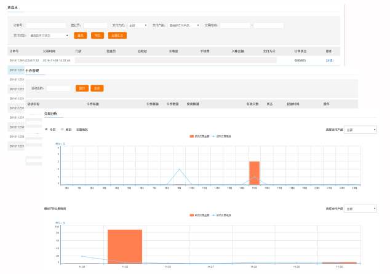The height and width of the screenshot is (274, 390).
Task: Click the orange 查询 button in 查流水 panel
Action: tap(80, 36)
